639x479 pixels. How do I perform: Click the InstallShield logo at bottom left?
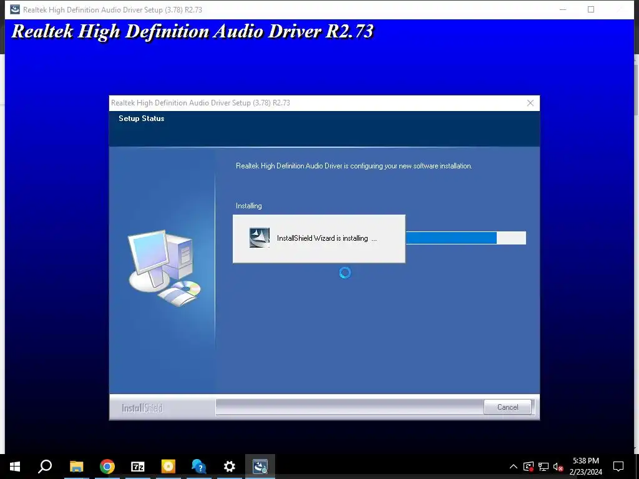pyautogui.click(x=142, y=408)
